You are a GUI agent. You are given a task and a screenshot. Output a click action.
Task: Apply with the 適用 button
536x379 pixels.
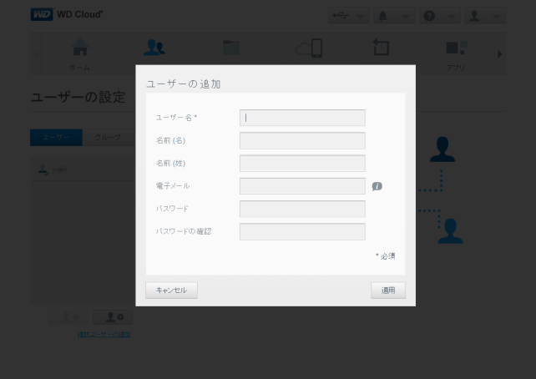click(x=388, y=291)
